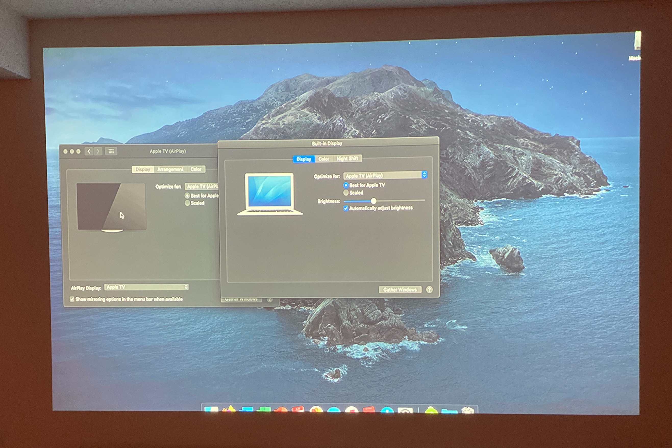672x448 pixels.
Task: Select Scaled option in Built-in Display window
Action: pyautogui.click(x=346, y=192)
